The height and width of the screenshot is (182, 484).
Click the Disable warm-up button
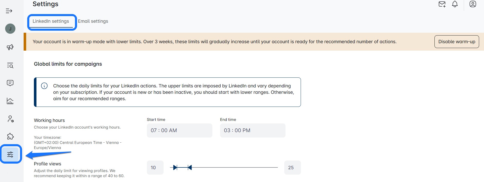tap(457, 42)
